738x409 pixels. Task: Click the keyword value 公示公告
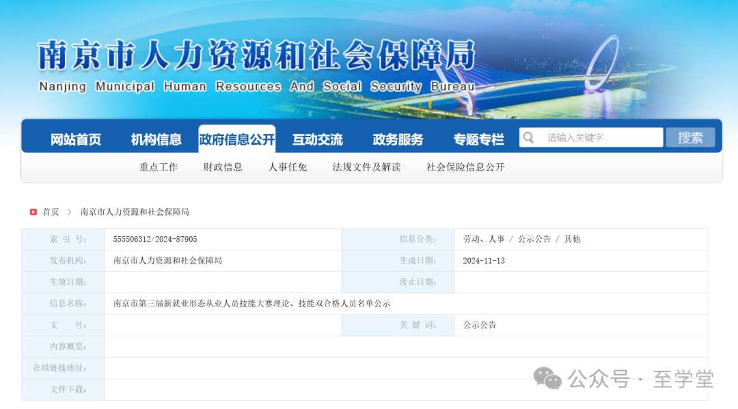(480, 325)
